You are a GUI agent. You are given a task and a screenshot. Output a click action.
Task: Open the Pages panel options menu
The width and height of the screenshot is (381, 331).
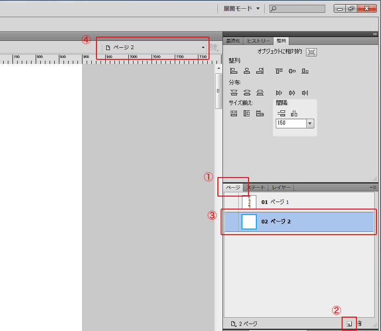point(373,187)
